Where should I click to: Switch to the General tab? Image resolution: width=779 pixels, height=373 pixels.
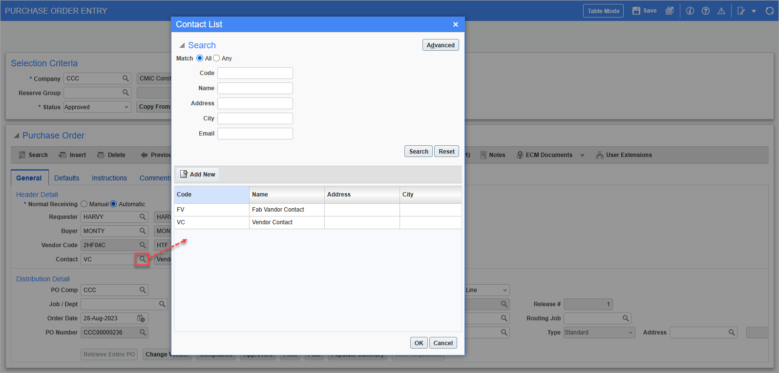tap(29, 178)
